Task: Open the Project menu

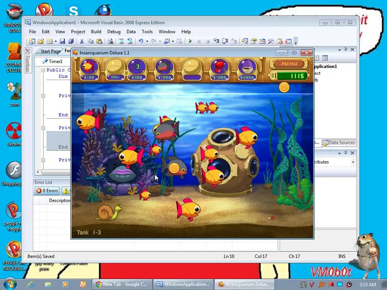Action: [x=78, y=32]
